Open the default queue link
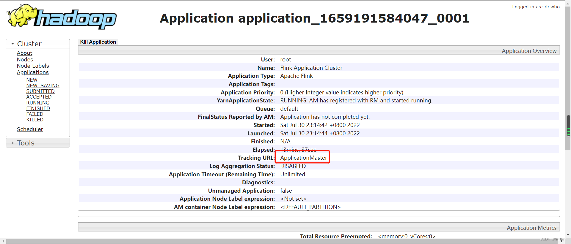 289,109
